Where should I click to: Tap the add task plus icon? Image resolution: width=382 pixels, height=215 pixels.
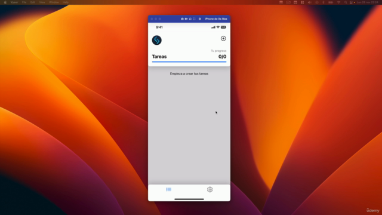pyautogui.click(x=223, y=38)
